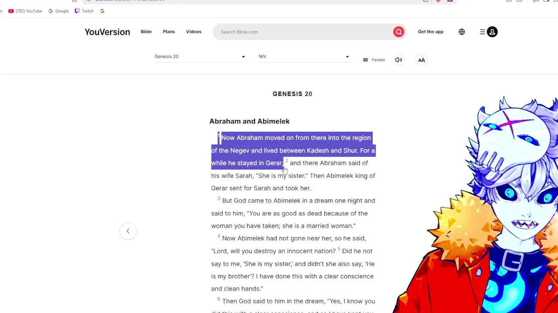The image size is (558, 313).
Task: Go to previous chapter arrow
Action: (x=128, y=231)
